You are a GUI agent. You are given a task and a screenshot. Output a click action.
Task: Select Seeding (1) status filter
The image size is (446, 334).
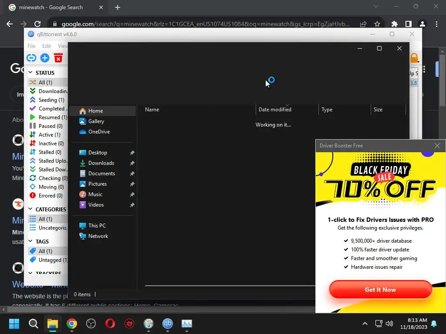(48, 100)
